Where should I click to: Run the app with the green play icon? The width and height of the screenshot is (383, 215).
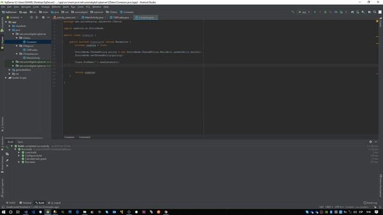point(315,12)
